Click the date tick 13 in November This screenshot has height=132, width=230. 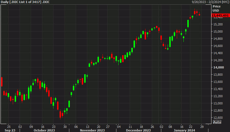[x=87, y=127]
